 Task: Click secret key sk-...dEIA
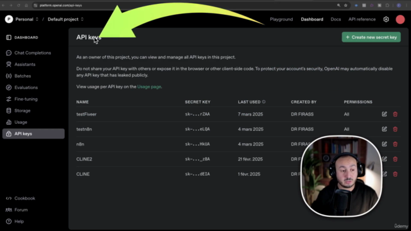(x=197, y=174)
